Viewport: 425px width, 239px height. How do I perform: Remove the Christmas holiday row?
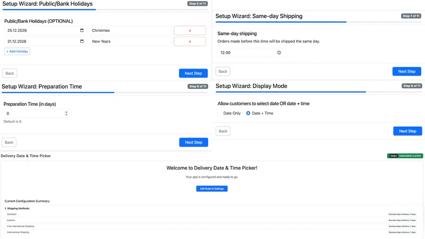190,31
